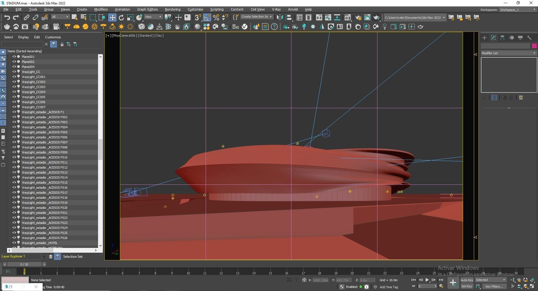The height and width of the screenshot is (291, 538).
Task: Switch to the Hierarchy command panel
Action: pyautogui.click(x=502, y=38)
